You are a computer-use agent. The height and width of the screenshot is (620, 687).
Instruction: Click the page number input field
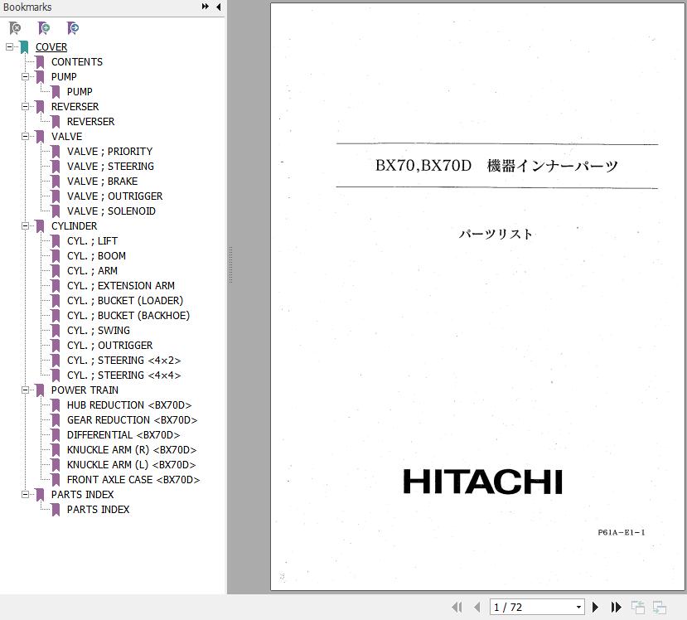[x=530, y=608]
